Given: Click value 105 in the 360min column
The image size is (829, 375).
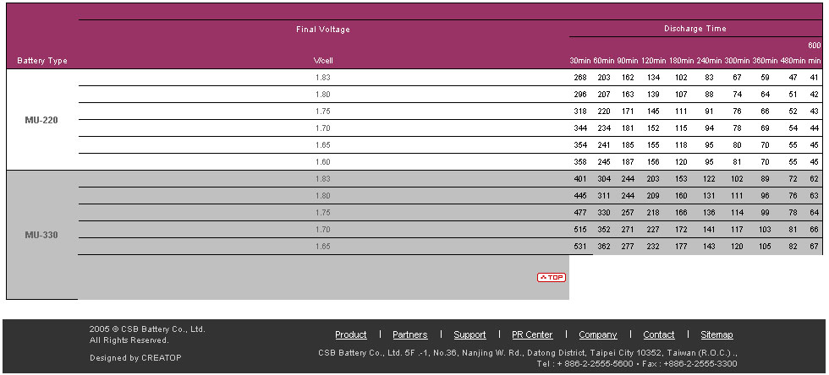Looking at the screenshot, I should [765, 247].
